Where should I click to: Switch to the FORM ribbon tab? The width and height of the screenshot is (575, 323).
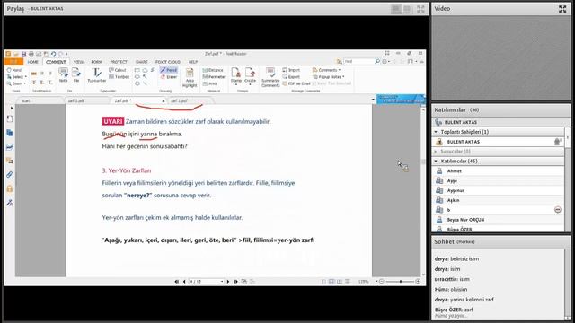click(x=96, y=62)
